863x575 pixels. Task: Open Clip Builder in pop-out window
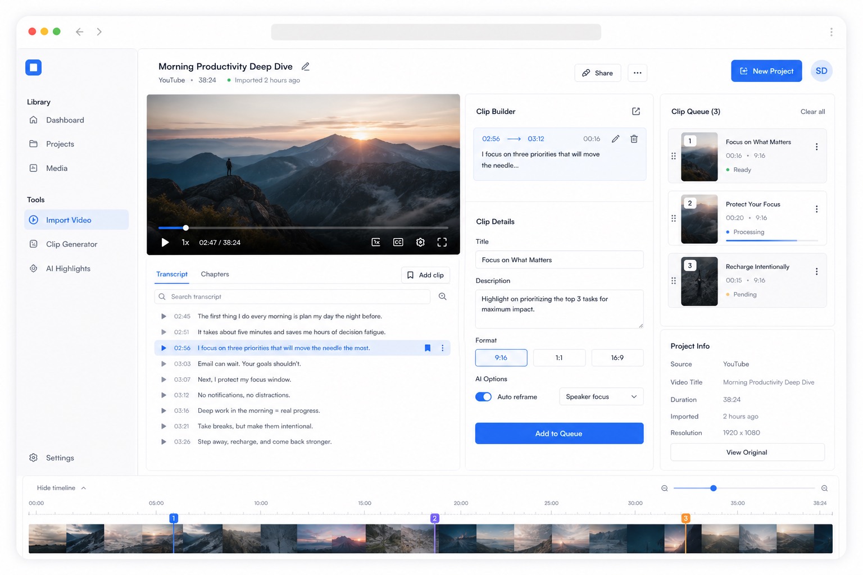coord(636,111)
